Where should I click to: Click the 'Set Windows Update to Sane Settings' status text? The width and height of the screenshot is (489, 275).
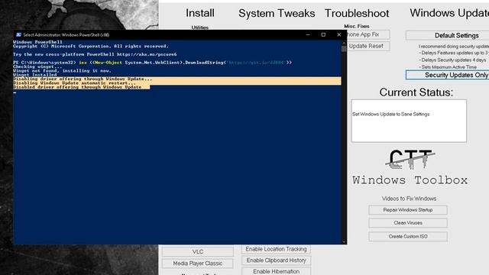tap(390, 114)
